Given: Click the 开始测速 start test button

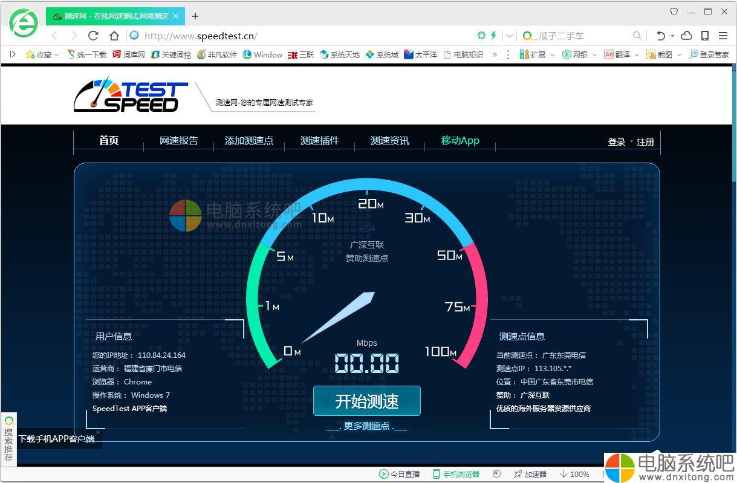Looking at the screenshot, I should pyautogui.click(x=367, y=401).
